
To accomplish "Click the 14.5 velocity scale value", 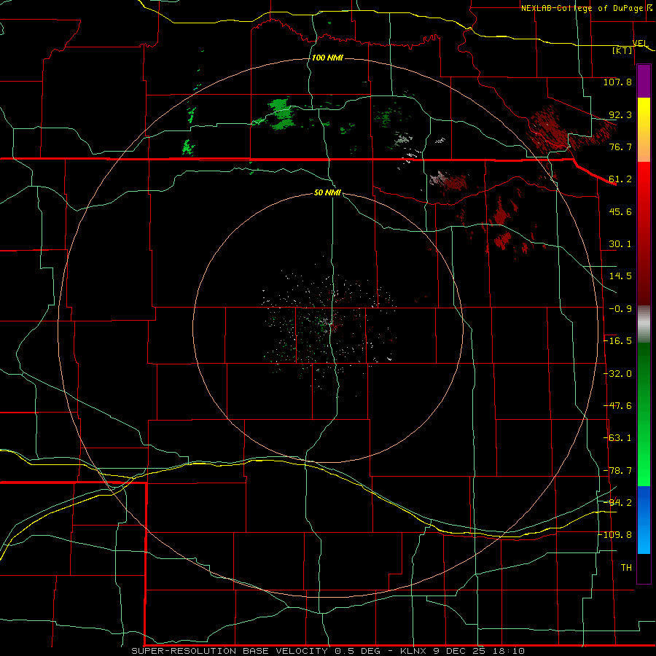I will (620, 276).
